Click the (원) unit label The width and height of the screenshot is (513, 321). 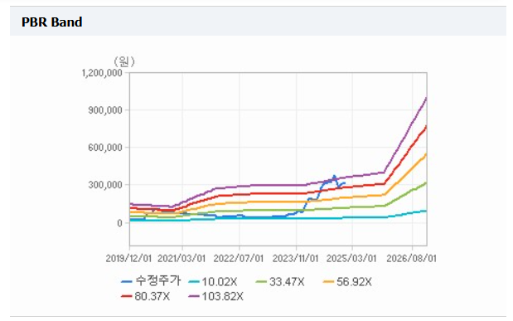pyautogui.click(x=124, y=61)
